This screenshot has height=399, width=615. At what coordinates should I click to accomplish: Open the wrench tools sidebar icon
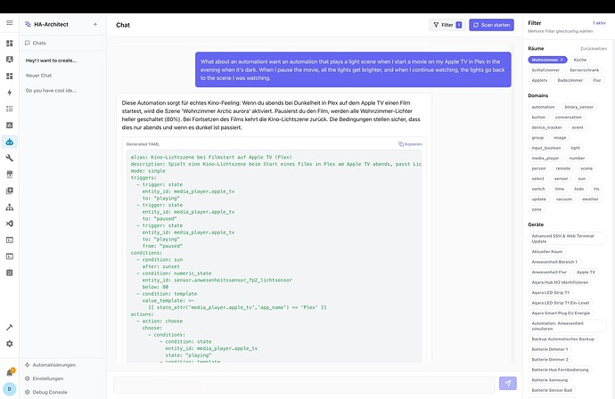click(x=9, y=158)
